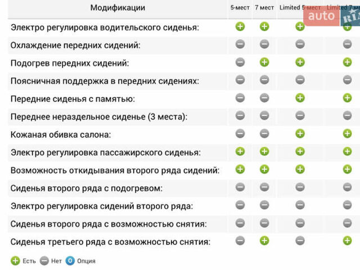Click the row label Поясничная поддержка в передних сидениях

[x=105, y=81]
